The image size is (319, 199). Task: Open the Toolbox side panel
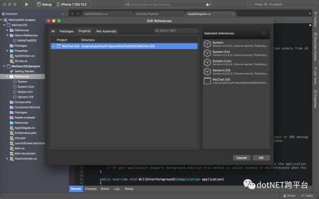click(x=316, y=19)
